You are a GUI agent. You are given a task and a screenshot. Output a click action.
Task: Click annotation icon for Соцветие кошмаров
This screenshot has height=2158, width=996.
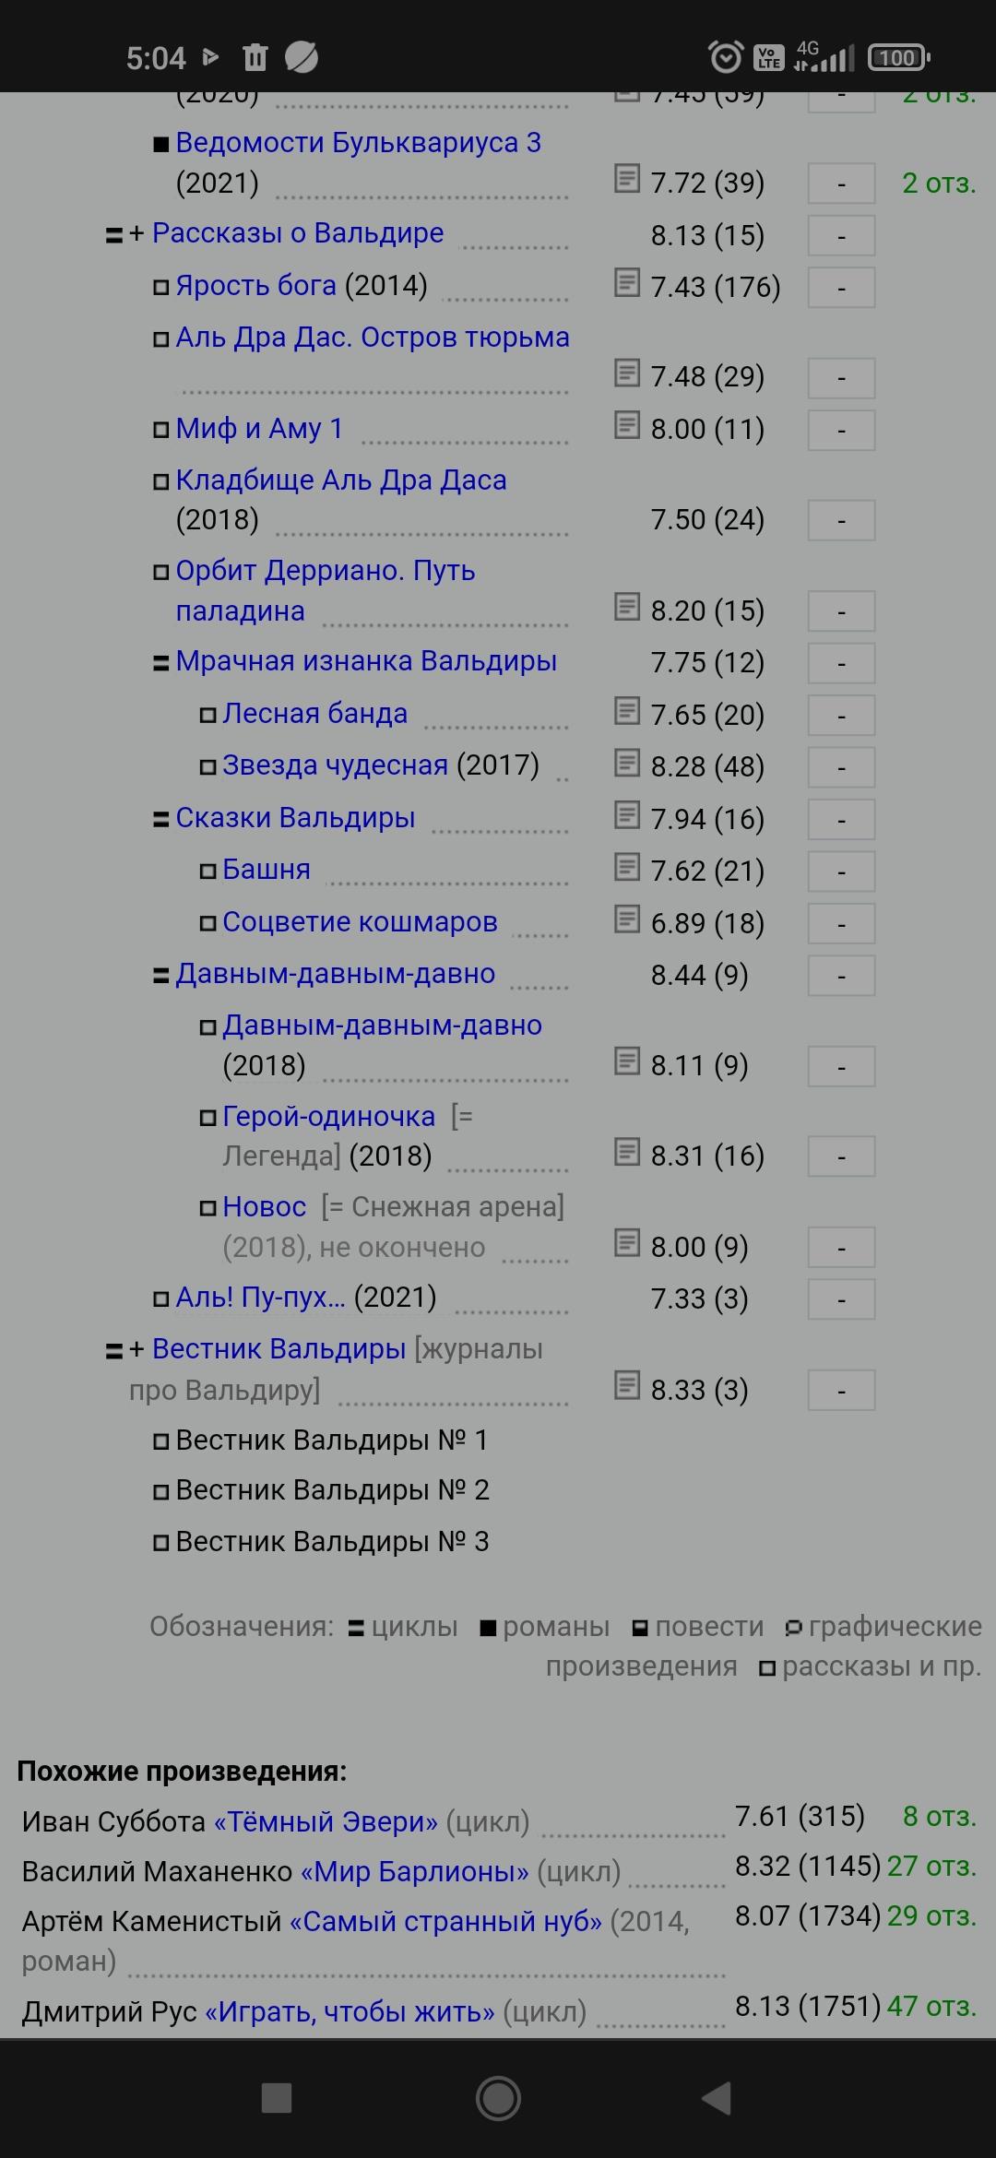coord(627,919)
